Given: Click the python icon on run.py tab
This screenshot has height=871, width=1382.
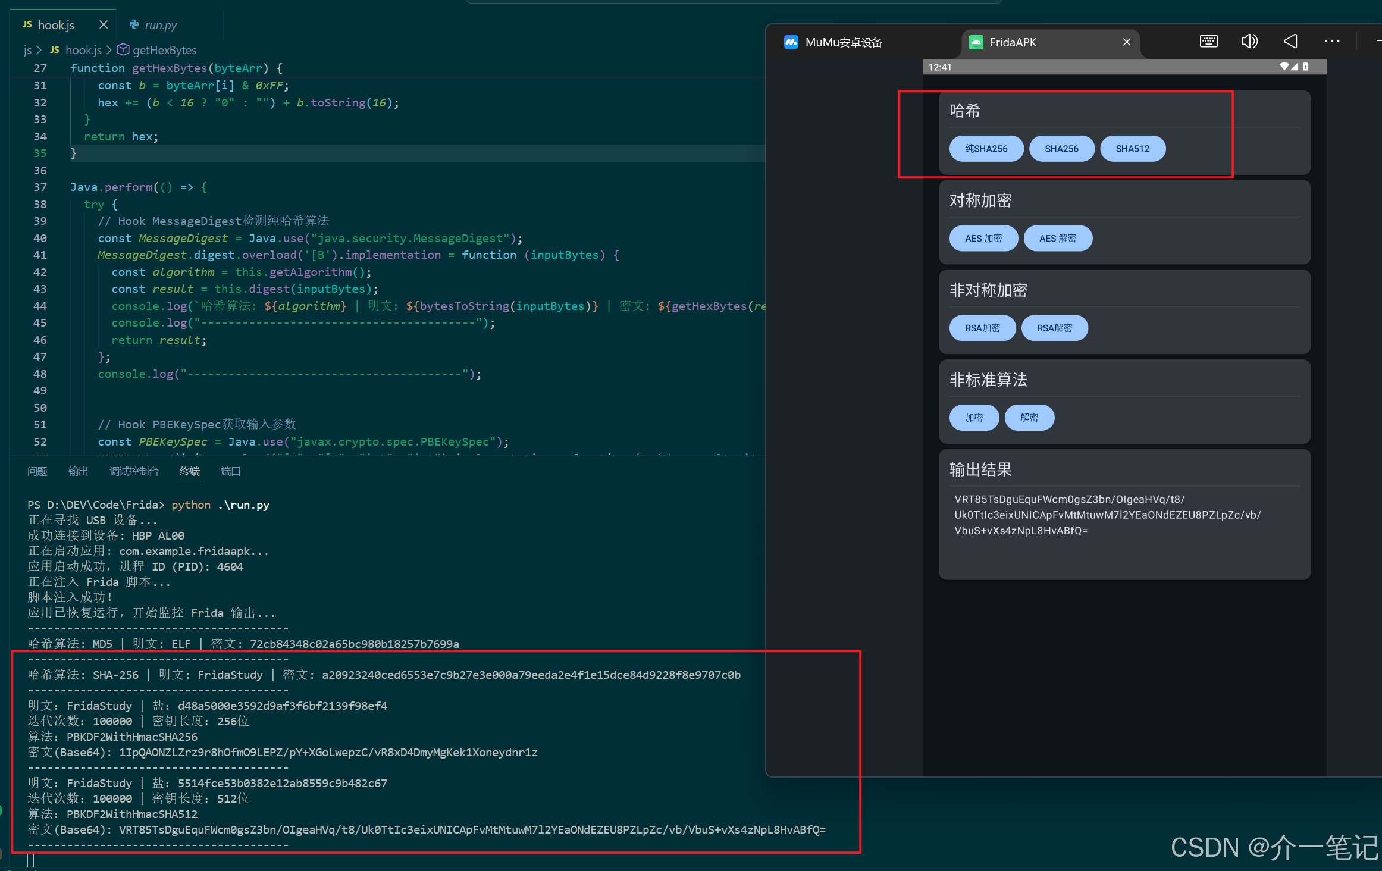Looking at the screenshot, I should 134,24.
